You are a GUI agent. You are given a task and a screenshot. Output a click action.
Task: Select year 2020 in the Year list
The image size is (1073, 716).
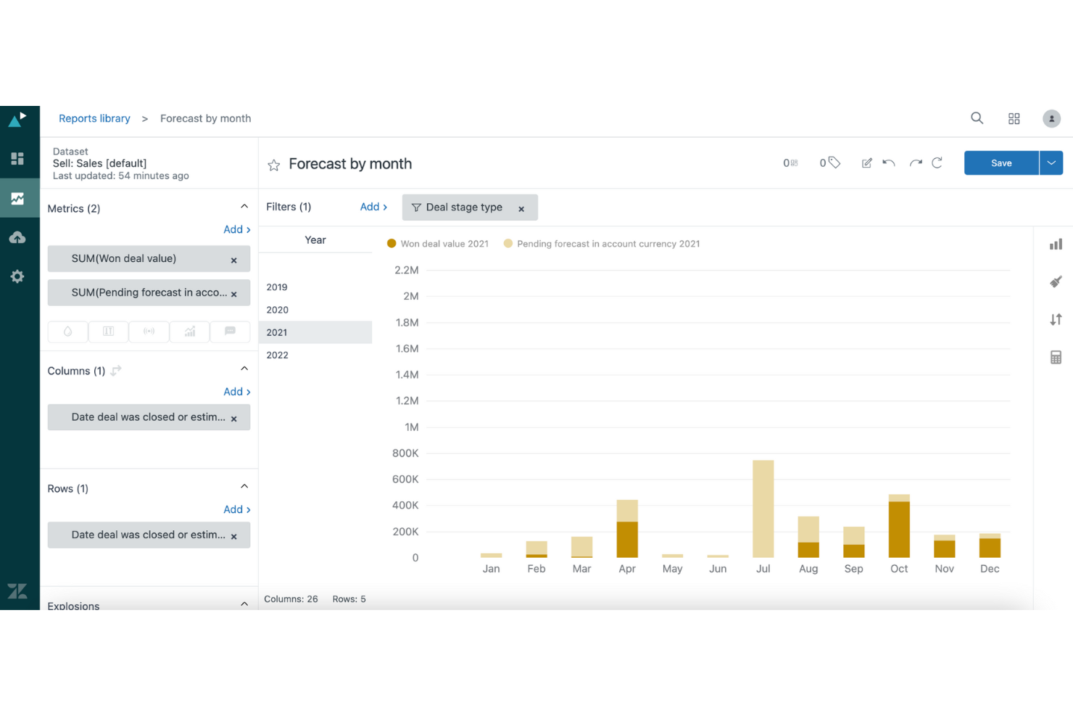(278, 310)
